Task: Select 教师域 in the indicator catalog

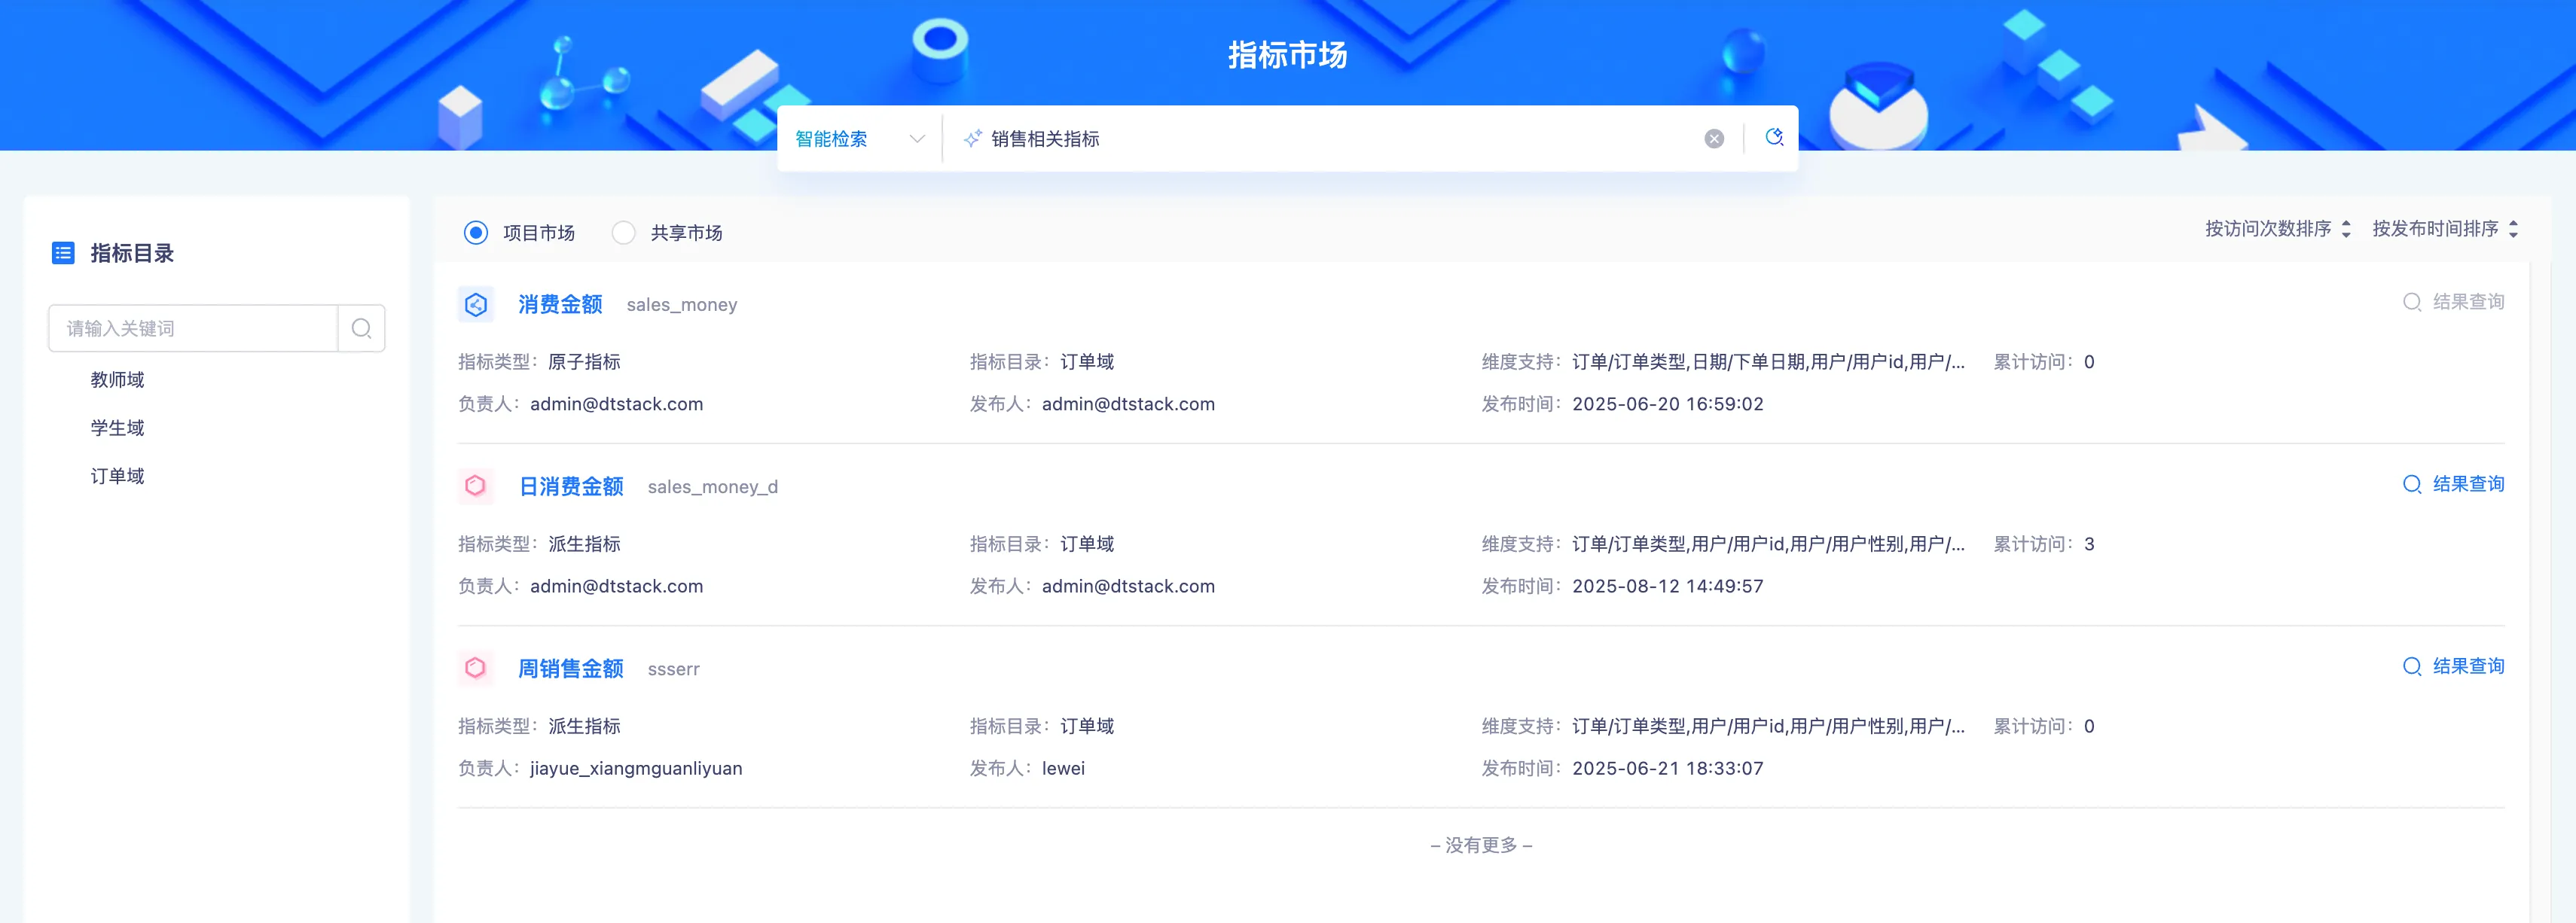Action: [117, 380]
